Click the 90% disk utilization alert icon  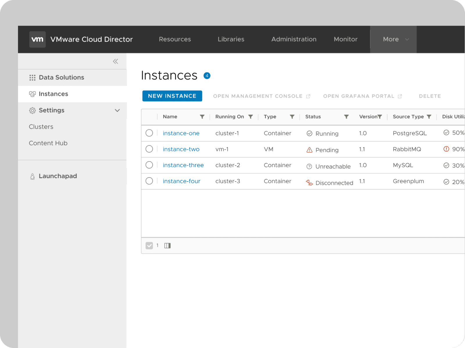tap(446, 149)
